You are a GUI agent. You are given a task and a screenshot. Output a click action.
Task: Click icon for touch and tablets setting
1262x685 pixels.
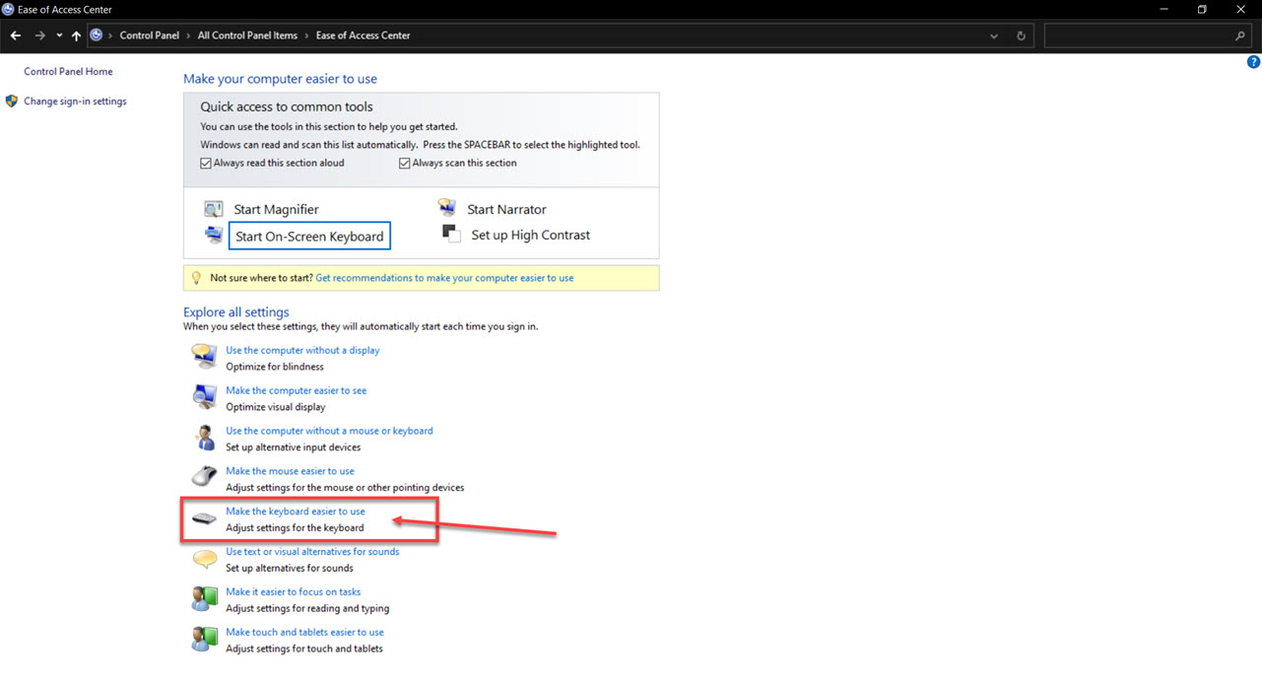tap(204, 639)
